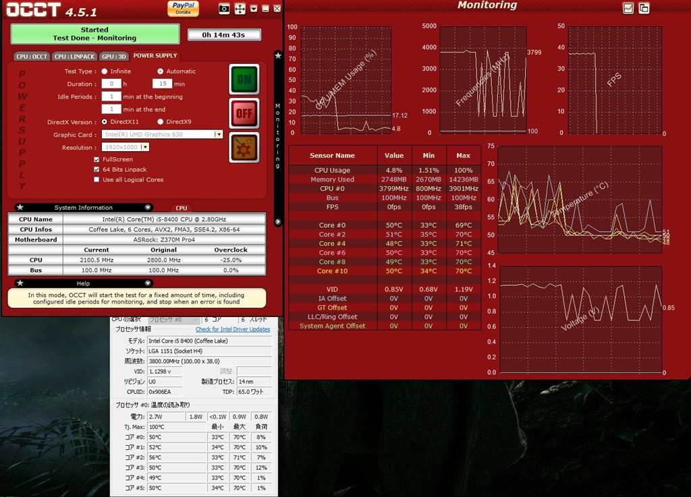Select the Core #10 sensor row
691x497 pixels.
coord(385,271)
